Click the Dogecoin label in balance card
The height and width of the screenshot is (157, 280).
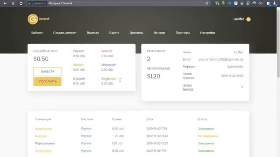point(109,78)
